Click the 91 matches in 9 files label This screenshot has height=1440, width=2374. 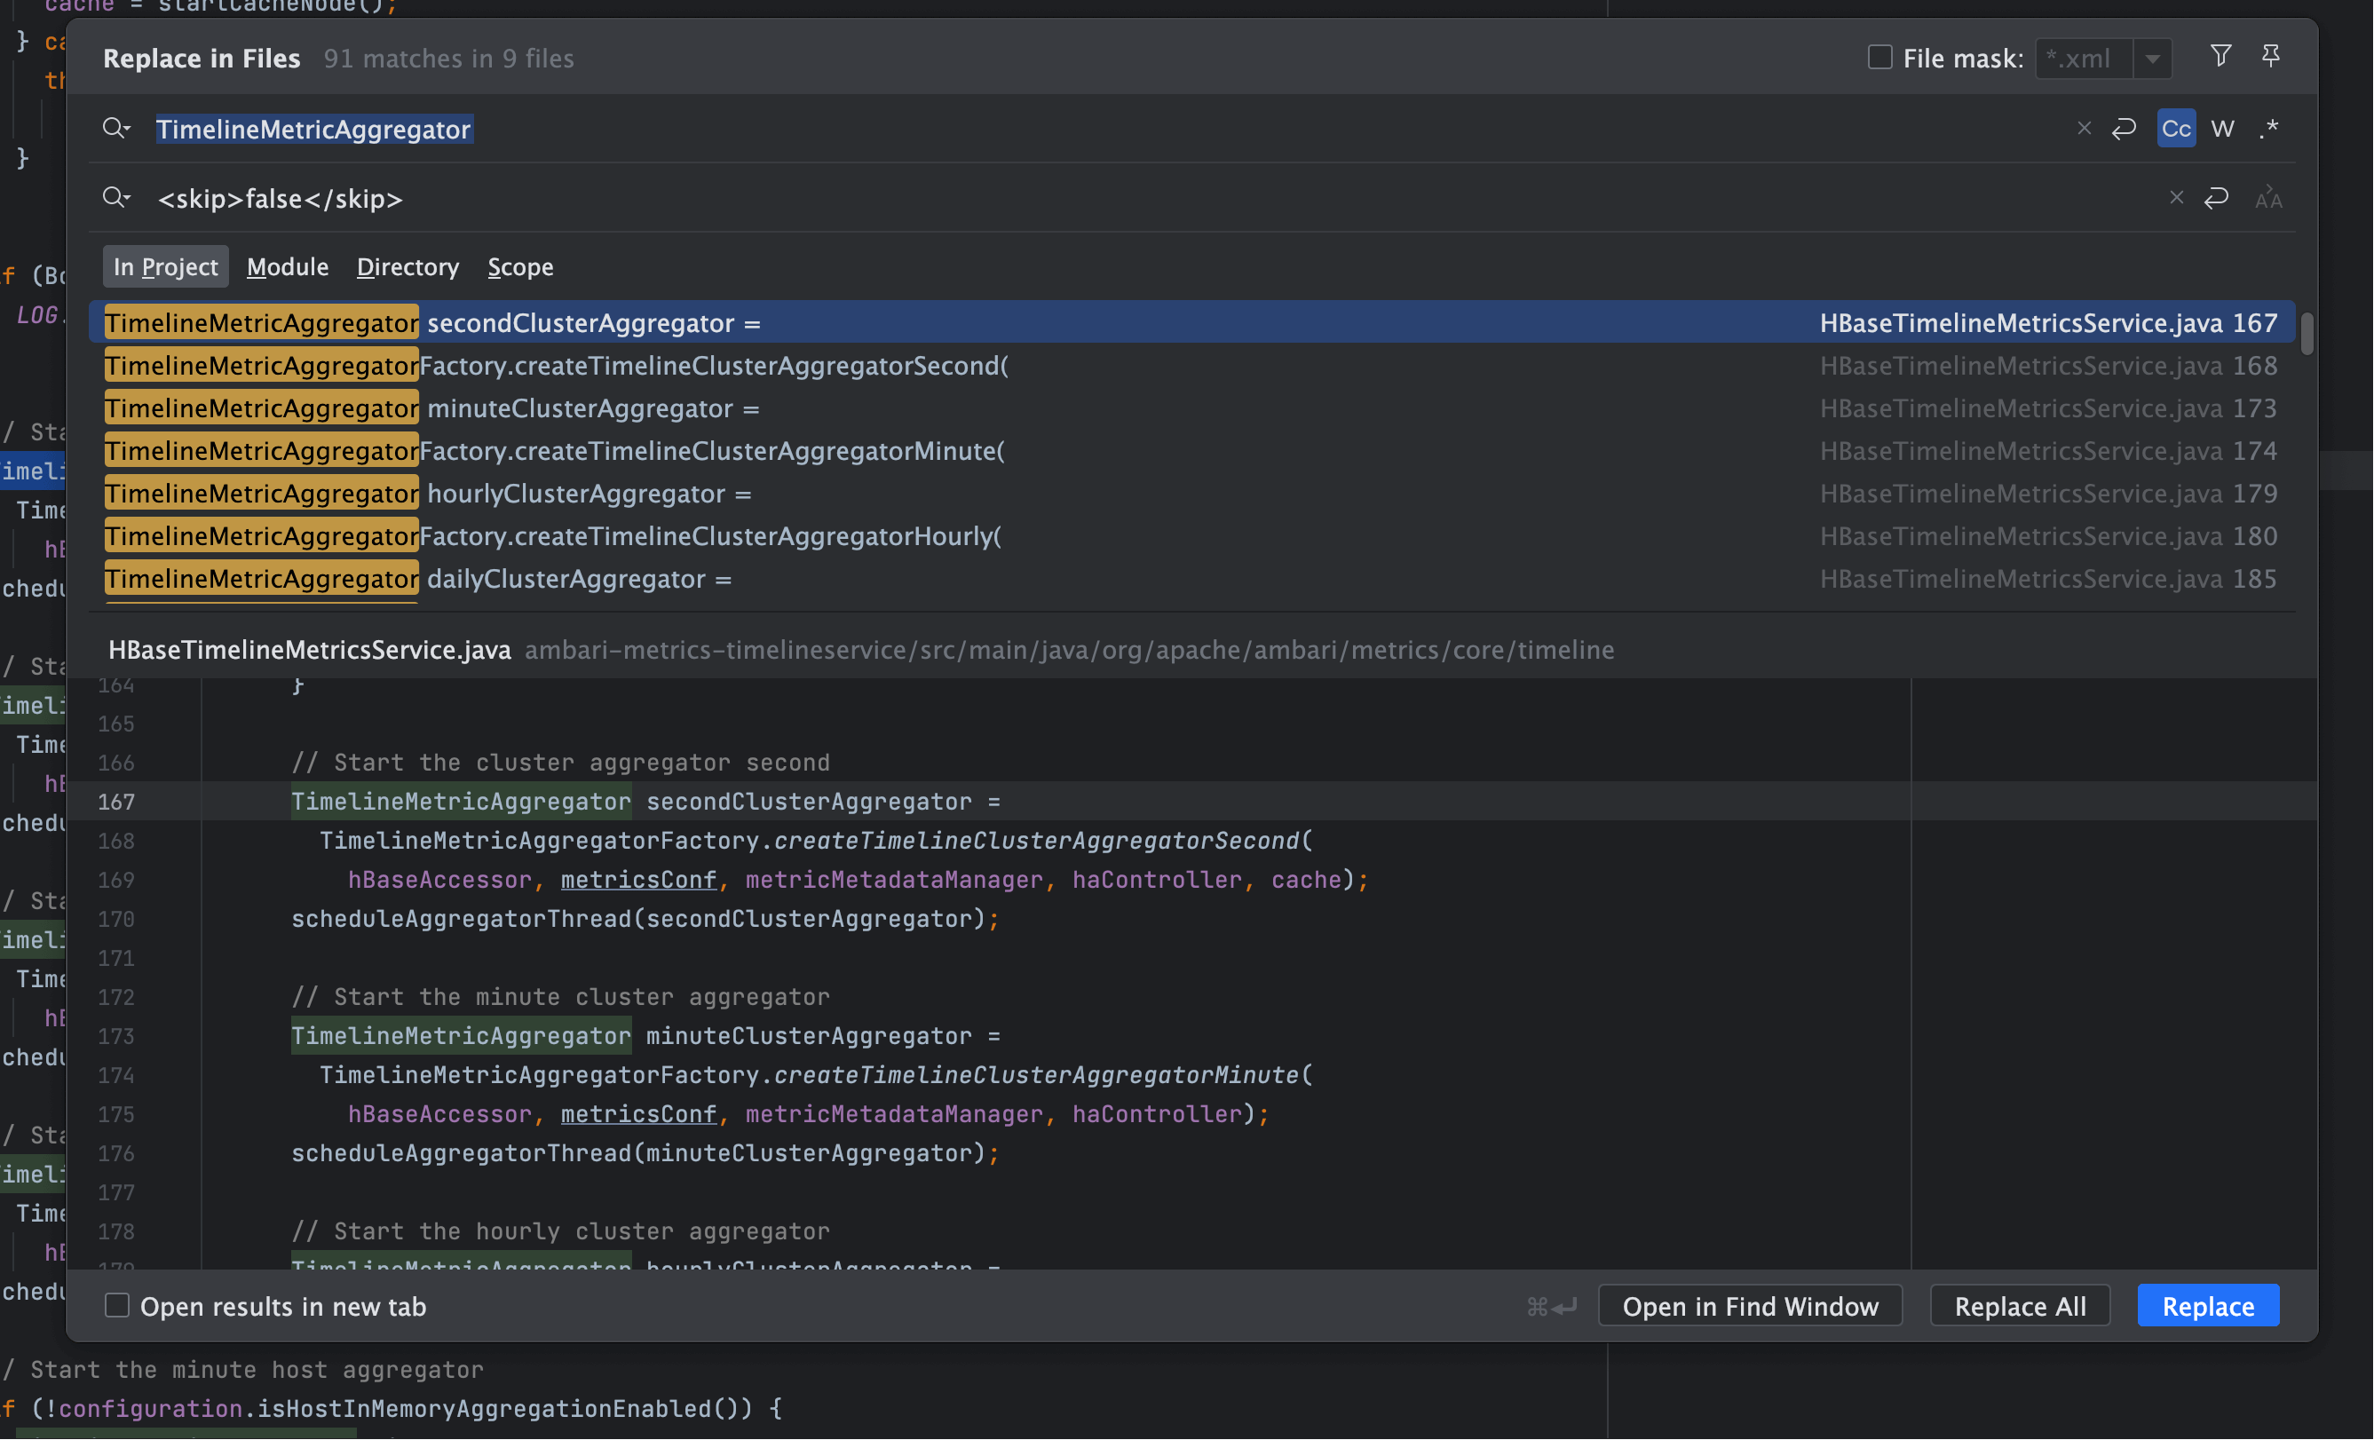pyautogui.click(x=449, y=59)
